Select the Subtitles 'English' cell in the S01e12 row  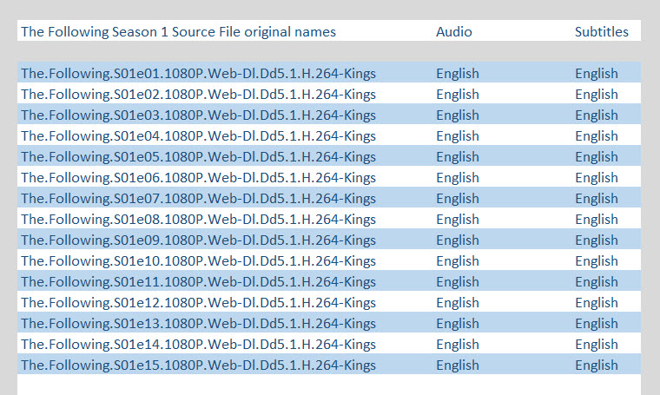[x=597, y=302]
